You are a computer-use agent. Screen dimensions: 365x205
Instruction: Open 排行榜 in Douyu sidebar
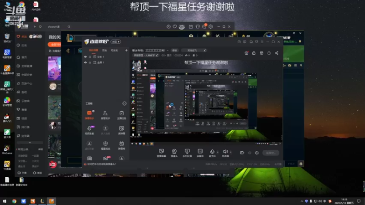click(x=23, y=127)
